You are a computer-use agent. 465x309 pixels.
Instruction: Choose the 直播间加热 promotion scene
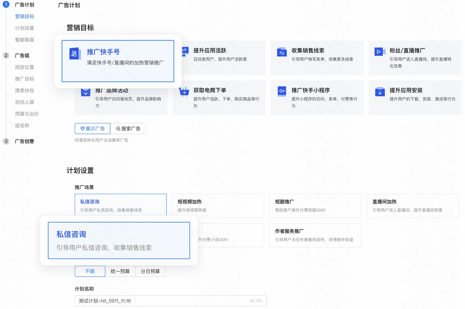coord(413,206)
